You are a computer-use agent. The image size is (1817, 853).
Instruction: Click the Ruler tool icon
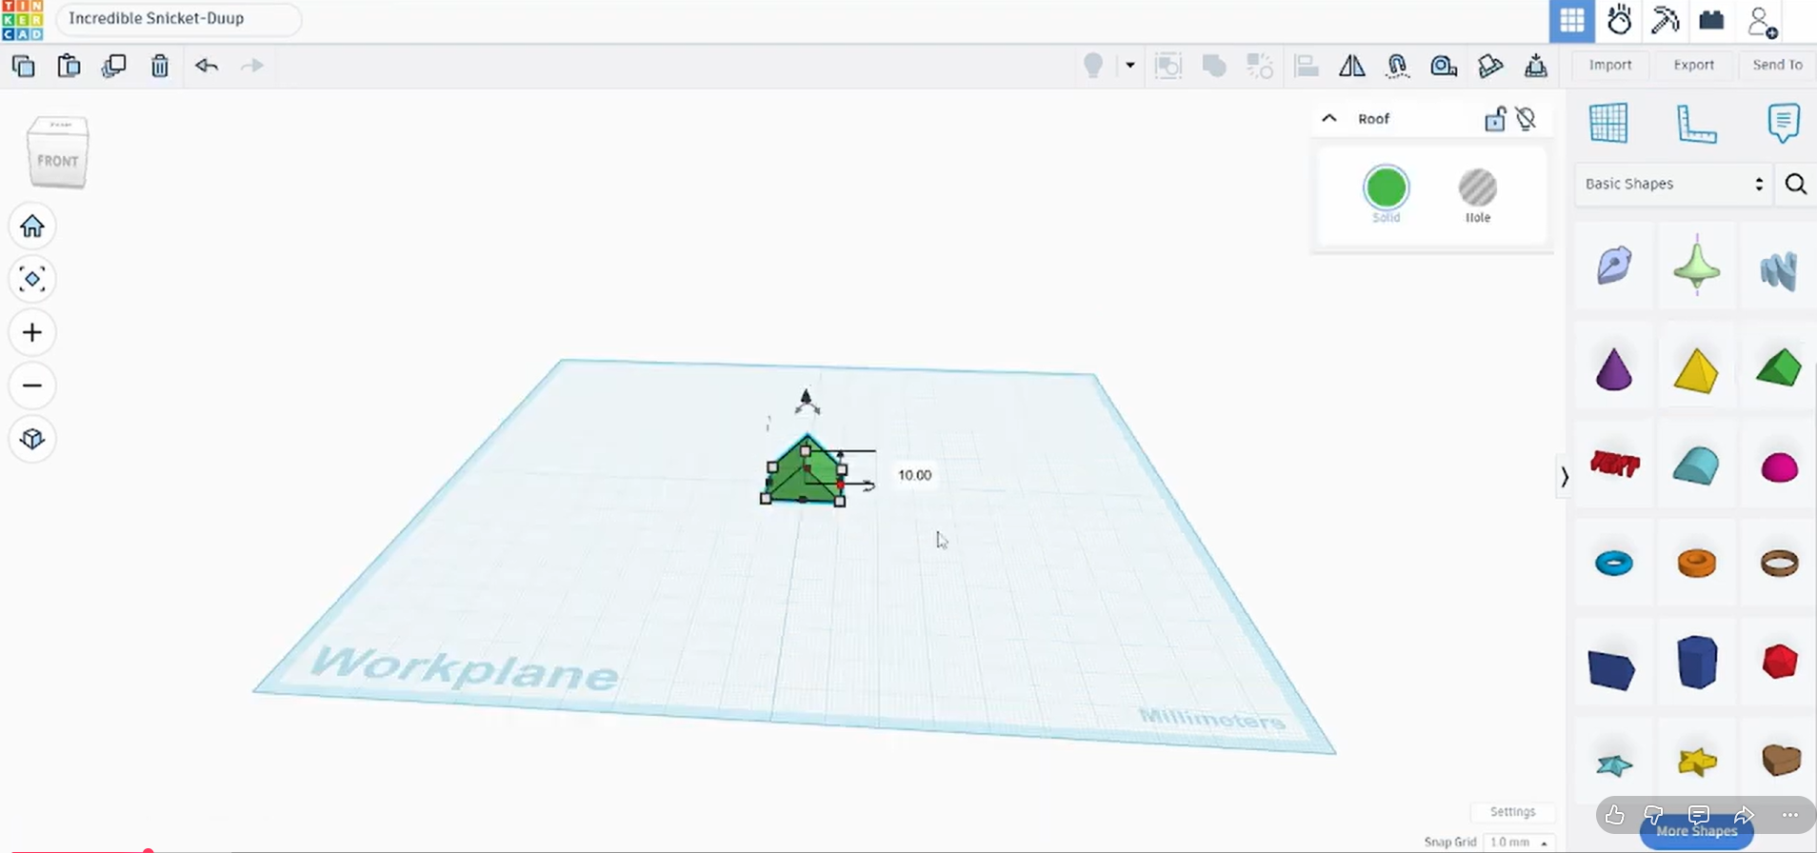click(1696, 124)
